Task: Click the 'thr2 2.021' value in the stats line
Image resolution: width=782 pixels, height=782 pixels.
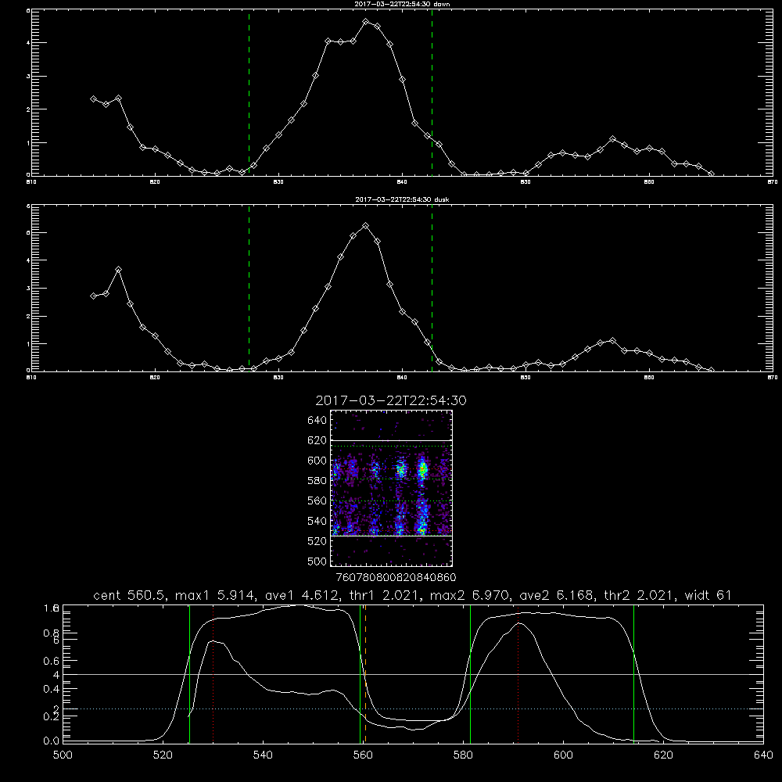Action: point(639,595)
